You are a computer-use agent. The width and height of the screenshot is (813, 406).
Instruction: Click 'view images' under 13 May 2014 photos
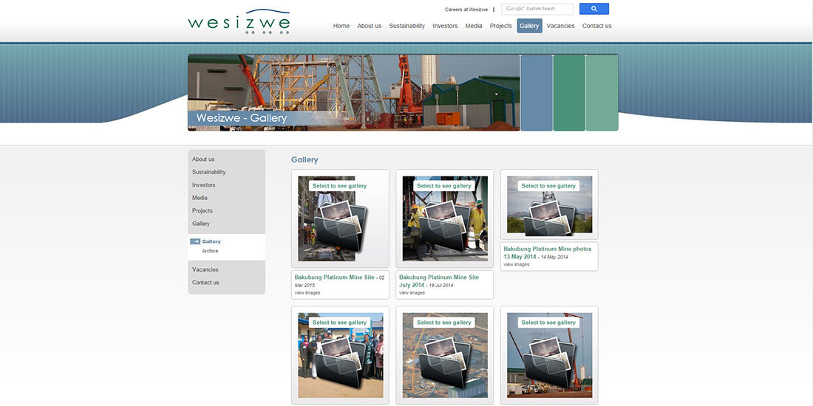click(517, 264)
